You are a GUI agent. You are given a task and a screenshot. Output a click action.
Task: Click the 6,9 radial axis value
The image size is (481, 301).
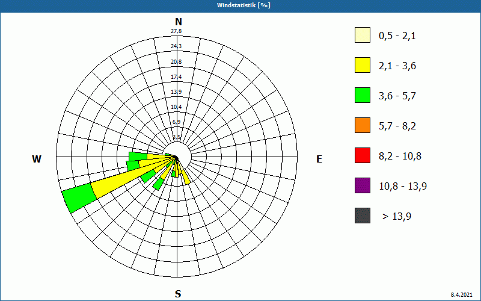176,122
